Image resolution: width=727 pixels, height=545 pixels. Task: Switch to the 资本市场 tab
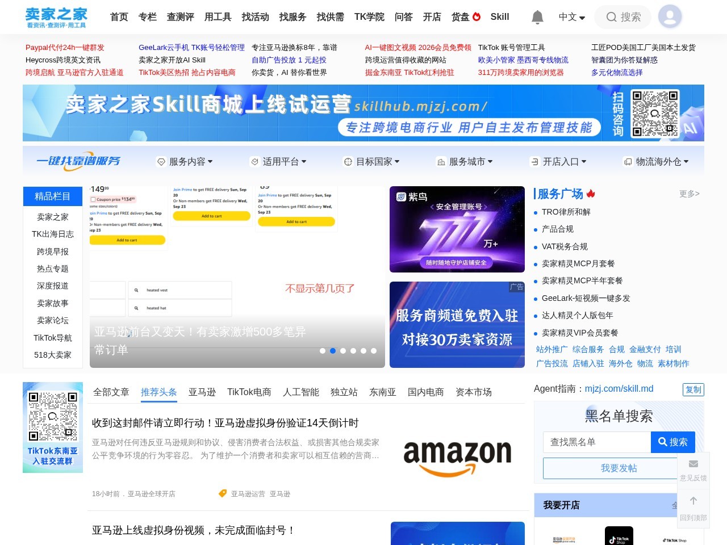click(x=474, y=392)
